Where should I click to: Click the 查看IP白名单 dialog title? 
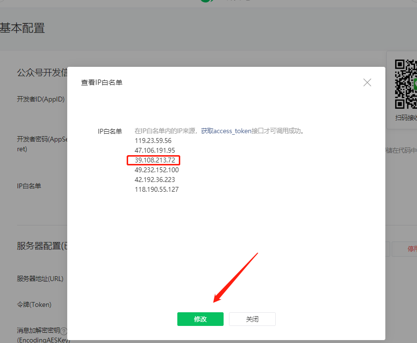(x=102, y=82)
